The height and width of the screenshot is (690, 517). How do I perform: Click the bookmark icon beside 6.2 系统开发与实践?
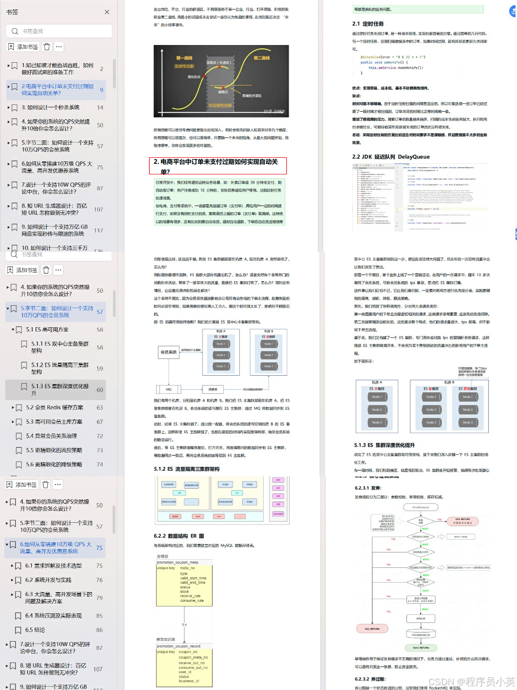[x=19, y=580]
